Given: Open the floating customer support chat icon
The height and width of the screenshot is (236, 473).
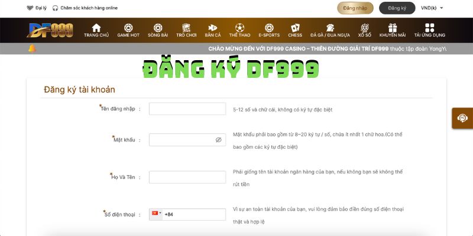Looking at the screenshot, I should pyautogui.click(x=462, y=118).
